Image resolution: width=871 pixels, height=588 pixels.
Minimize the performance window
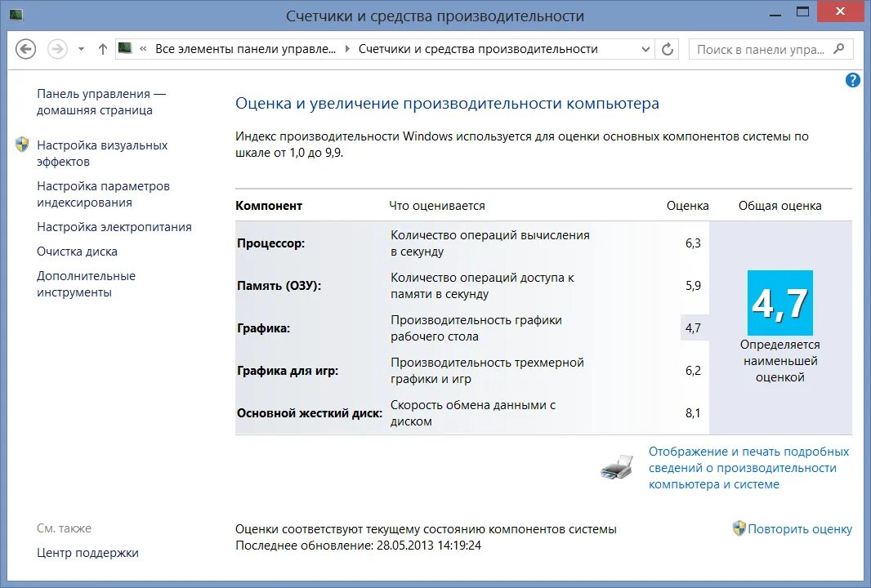click(776, 13)
